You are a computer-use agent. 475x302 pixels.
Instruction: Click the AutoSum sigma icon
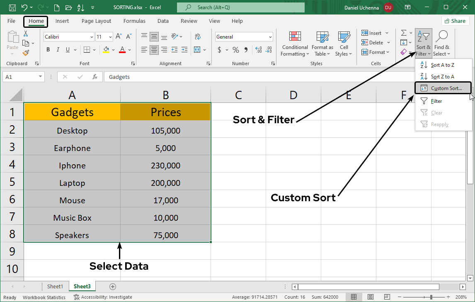(403, 33)
